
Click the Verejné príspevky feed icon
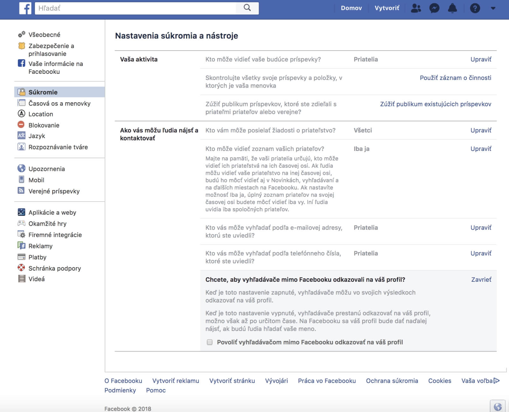tap(21, 191)
